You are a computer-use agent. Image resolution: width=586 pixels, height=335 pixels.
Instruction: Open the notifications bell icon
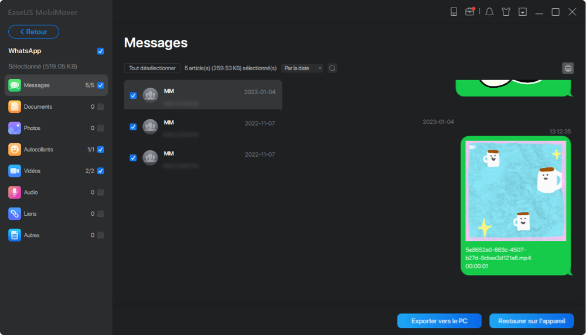tap(489, 12)
